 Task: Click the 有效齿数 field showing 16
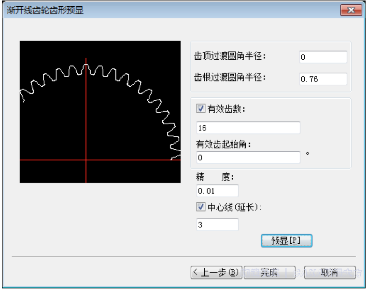click(x=248, y=128)
